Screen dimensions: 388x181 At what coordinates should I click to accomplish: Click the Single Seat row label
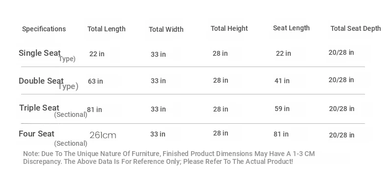[x=40, y=53]
